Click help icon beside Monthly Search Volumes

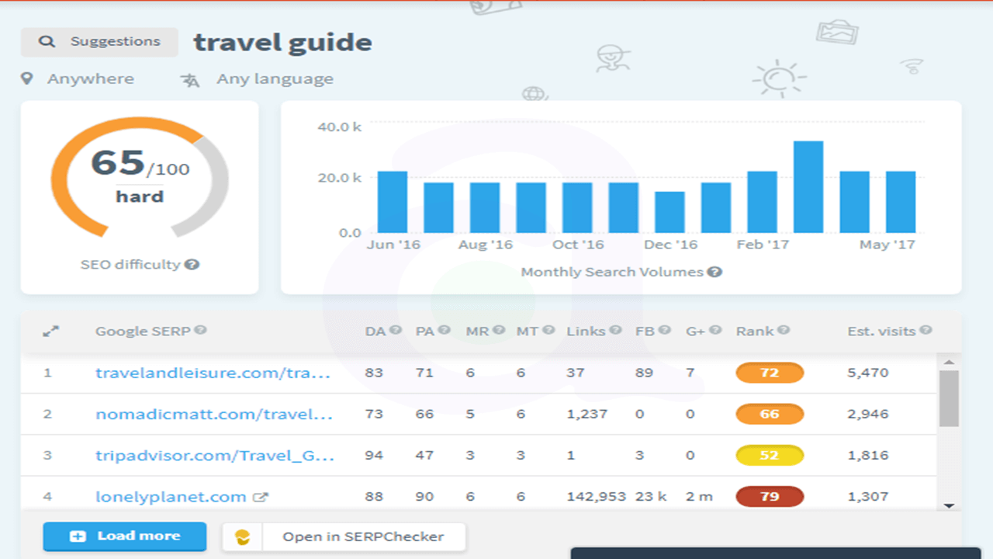pos(715,272)
